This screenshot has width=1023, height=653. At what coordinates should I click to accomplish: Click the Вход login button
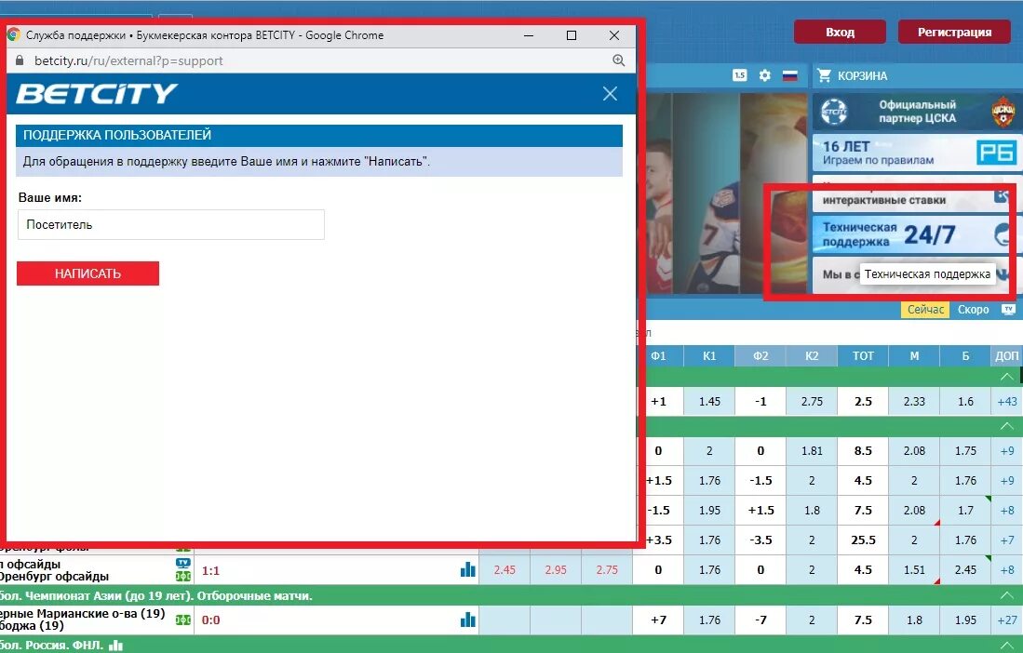point(840,32)
